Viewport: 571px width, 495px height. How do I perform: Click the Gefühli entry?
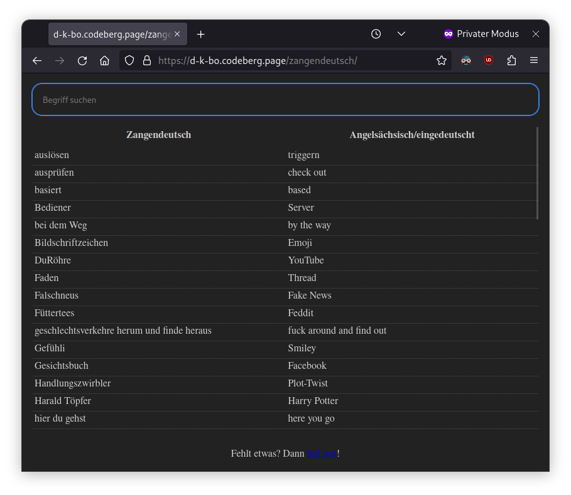50,348
